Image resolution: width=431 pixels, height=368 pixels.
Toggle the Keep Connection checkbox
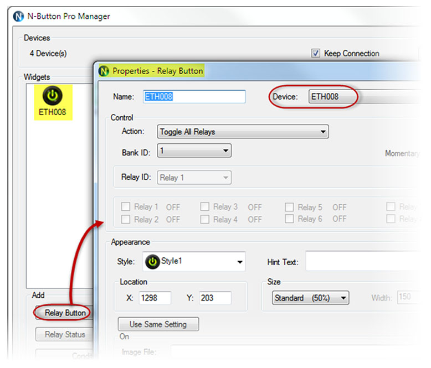(x=315, y=53)
